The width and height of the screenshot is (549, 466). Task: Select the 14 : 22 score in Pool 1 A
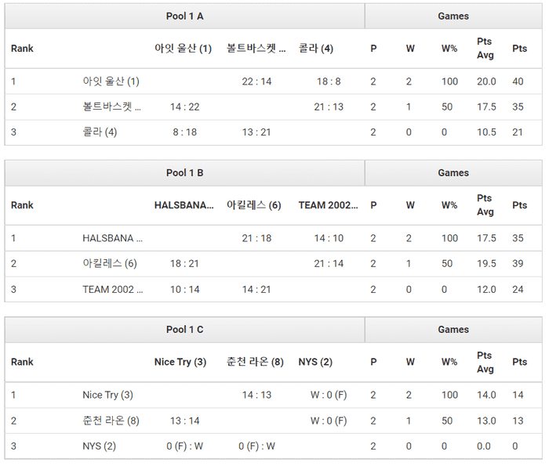pos(184,107)
